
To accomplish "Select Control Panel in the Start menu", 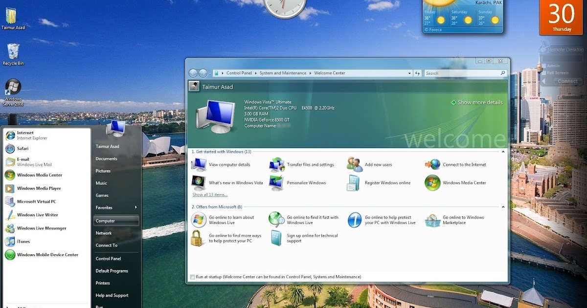I will click(108, 258).
